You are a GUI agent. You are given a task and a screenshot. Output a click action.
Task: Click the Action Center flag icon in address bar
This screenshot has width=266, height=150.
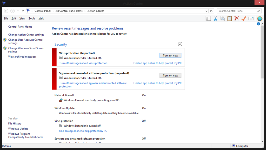pyautogui.click(x=28, y=11)
